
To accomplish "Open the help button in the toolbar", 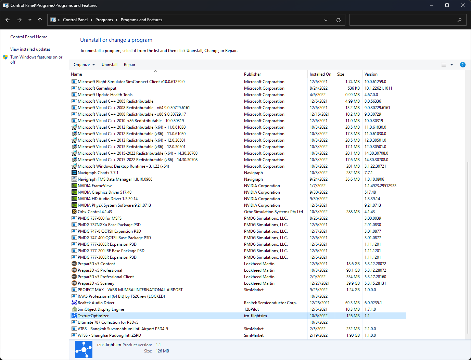I will pyautogui.click(x=462, y=65).
